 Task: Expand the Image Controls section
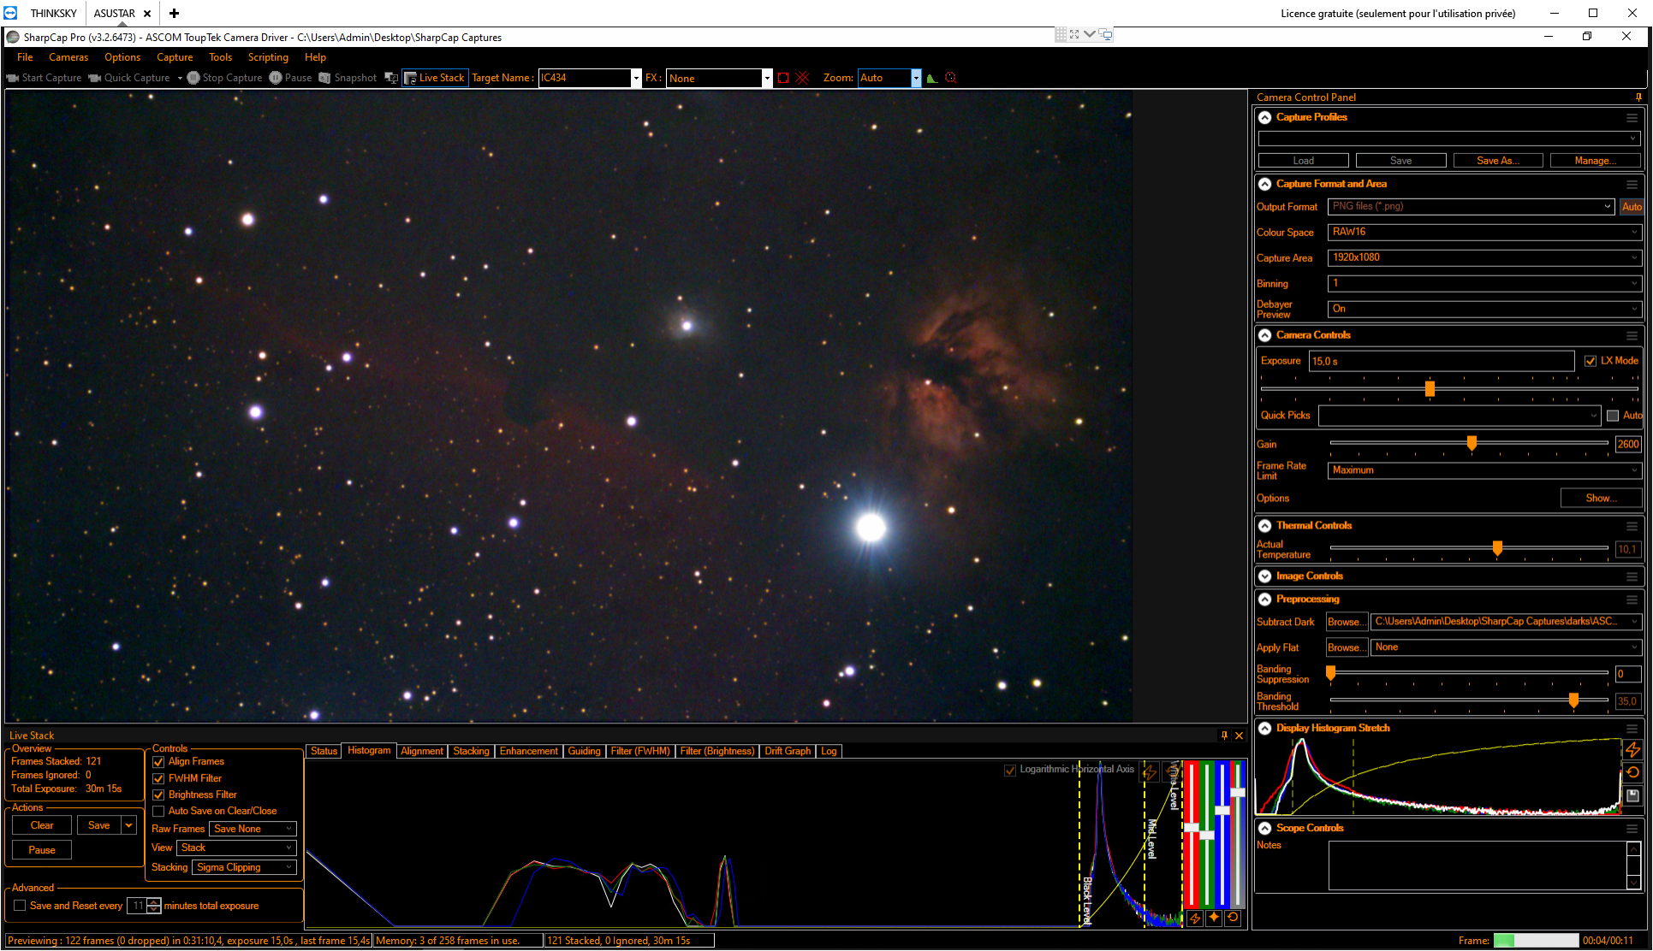1264,576
